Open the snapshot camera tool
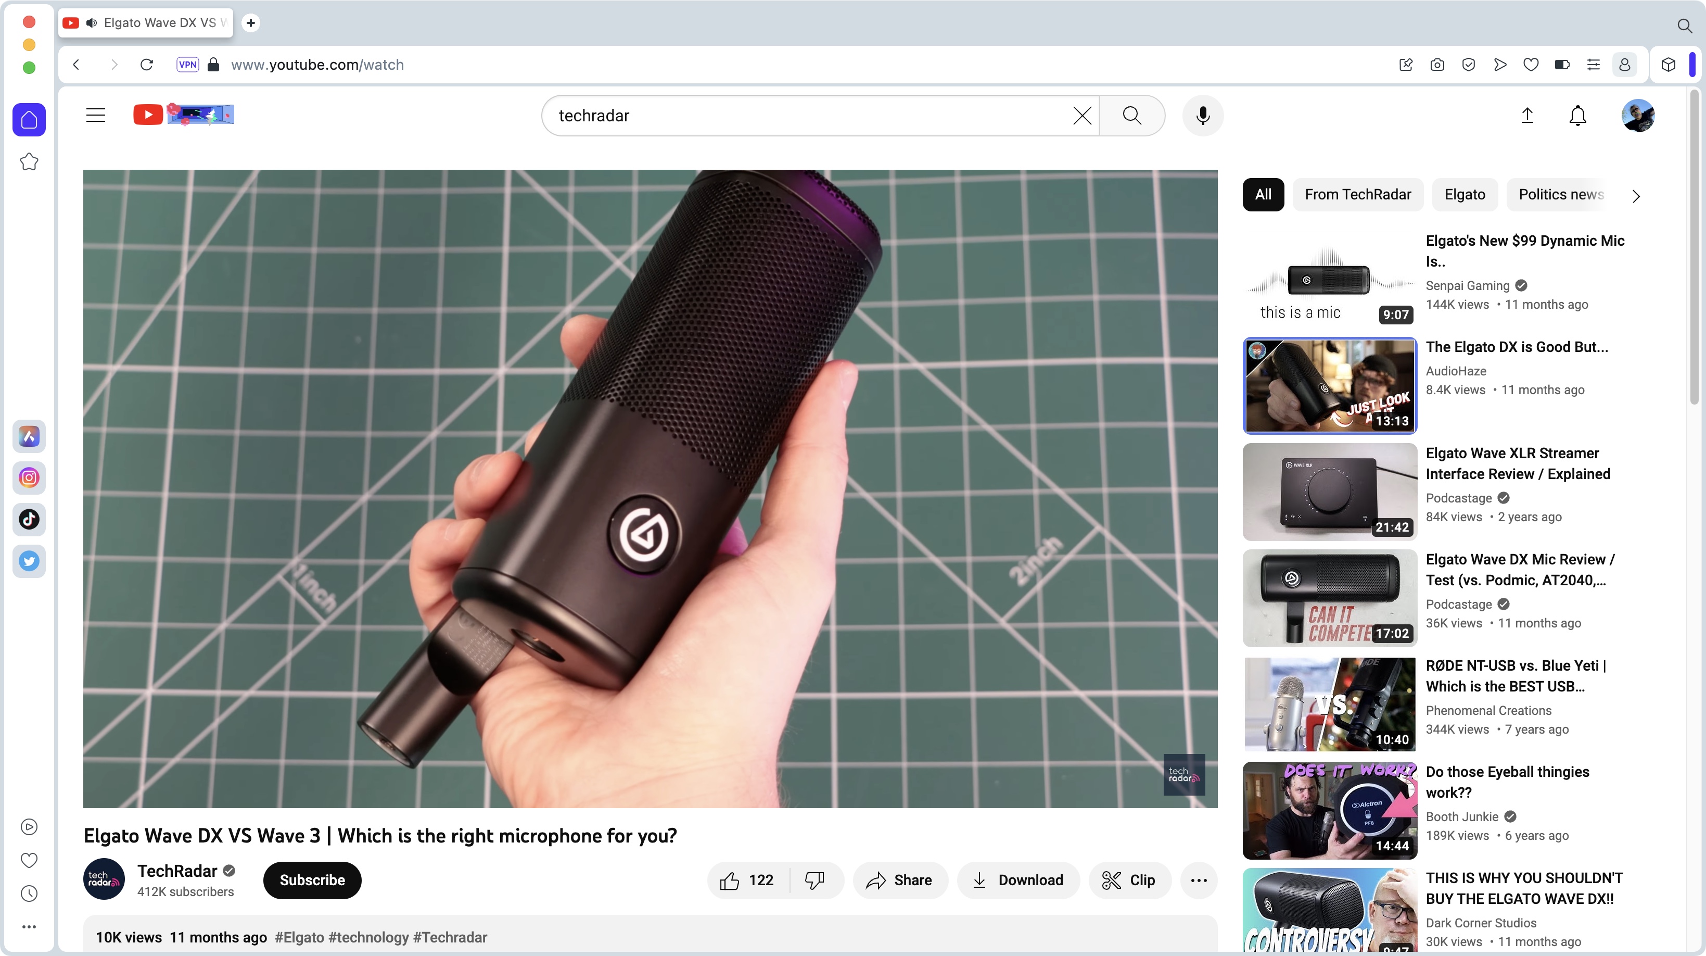 (x=1436, y=64)
